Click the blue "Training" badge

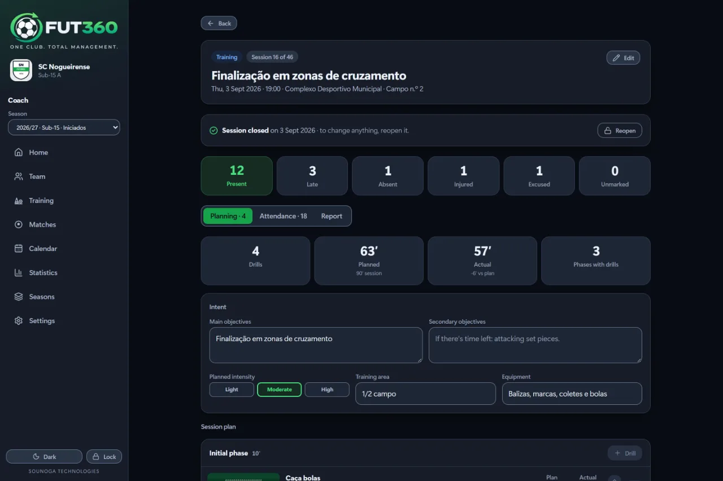click(227, 57)
